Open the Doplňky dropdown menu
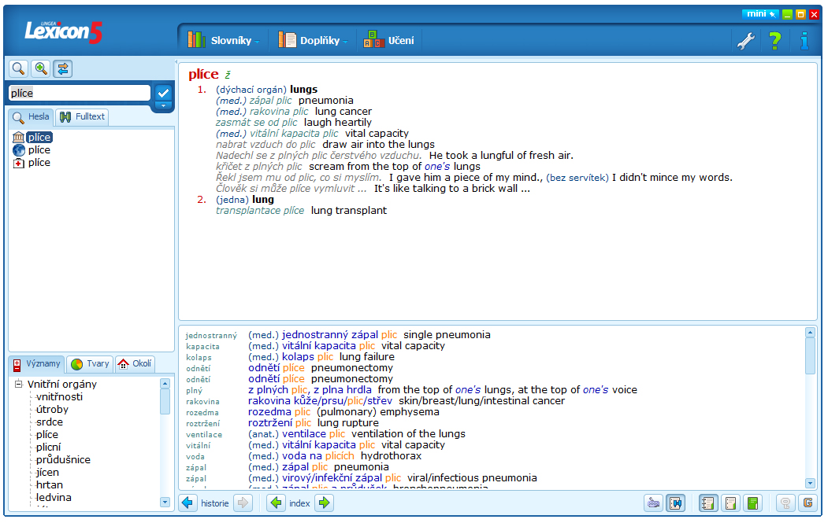The height and width of the screenshot is (523, 828). coord(313,40)
